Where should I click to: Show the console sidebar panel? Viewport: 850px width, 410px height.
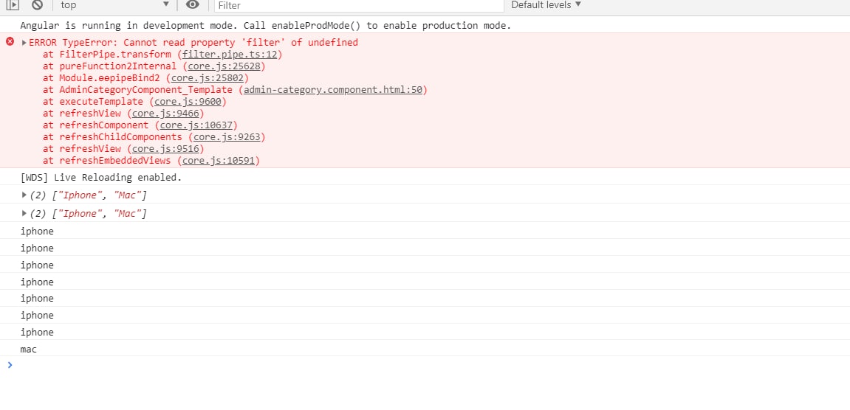point(13,4)
